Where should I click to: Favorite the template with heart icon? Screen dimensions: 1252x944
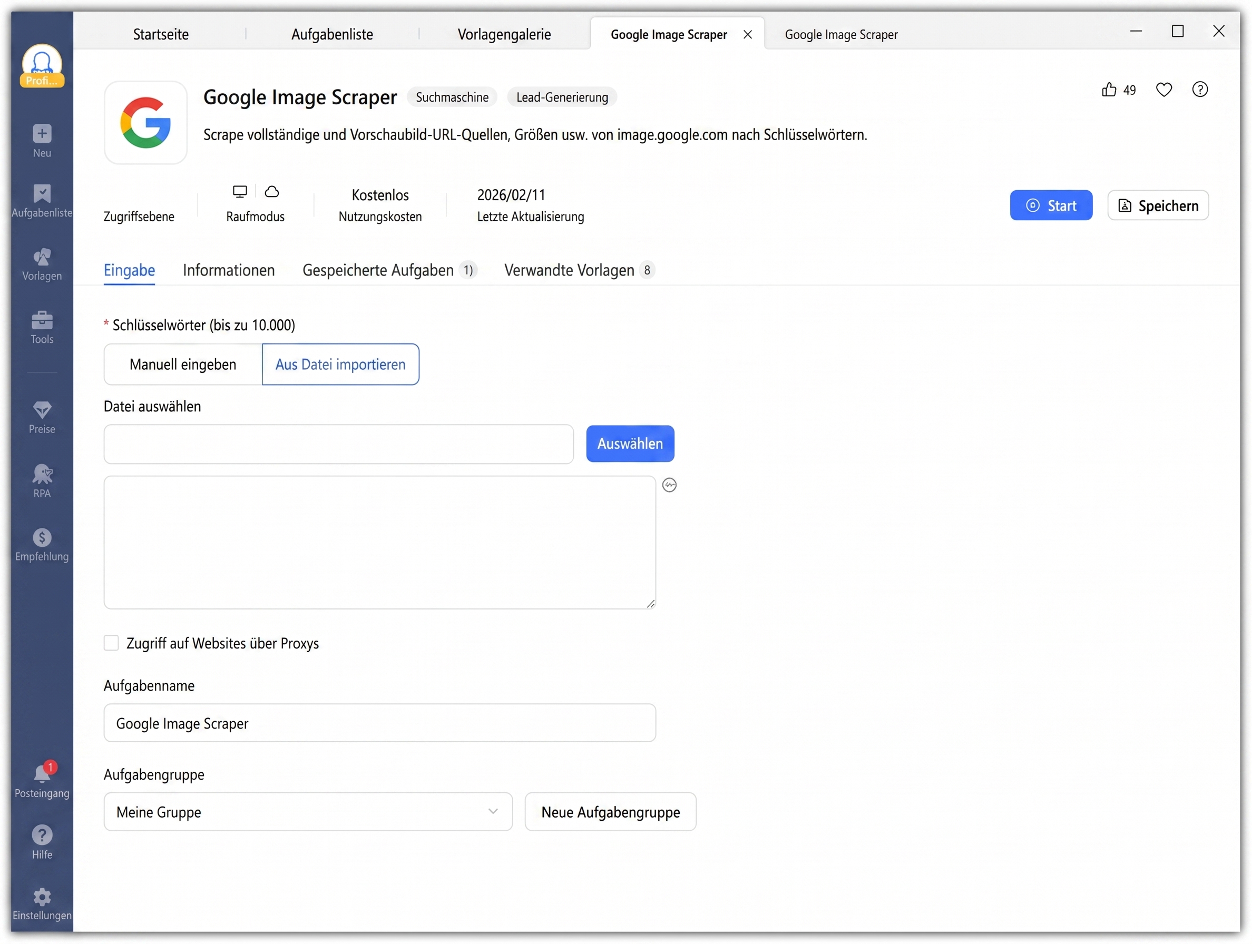(x=1163, y=90)
